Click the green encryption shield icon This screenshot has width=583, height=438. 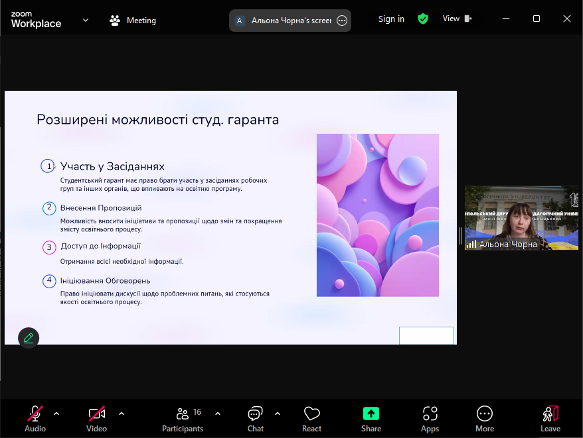(x=423, y=19)
